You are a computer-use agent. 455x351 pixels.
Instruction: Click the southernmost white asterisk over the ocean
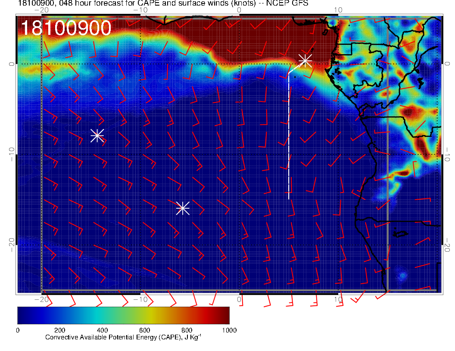click(x=183, y=208)
